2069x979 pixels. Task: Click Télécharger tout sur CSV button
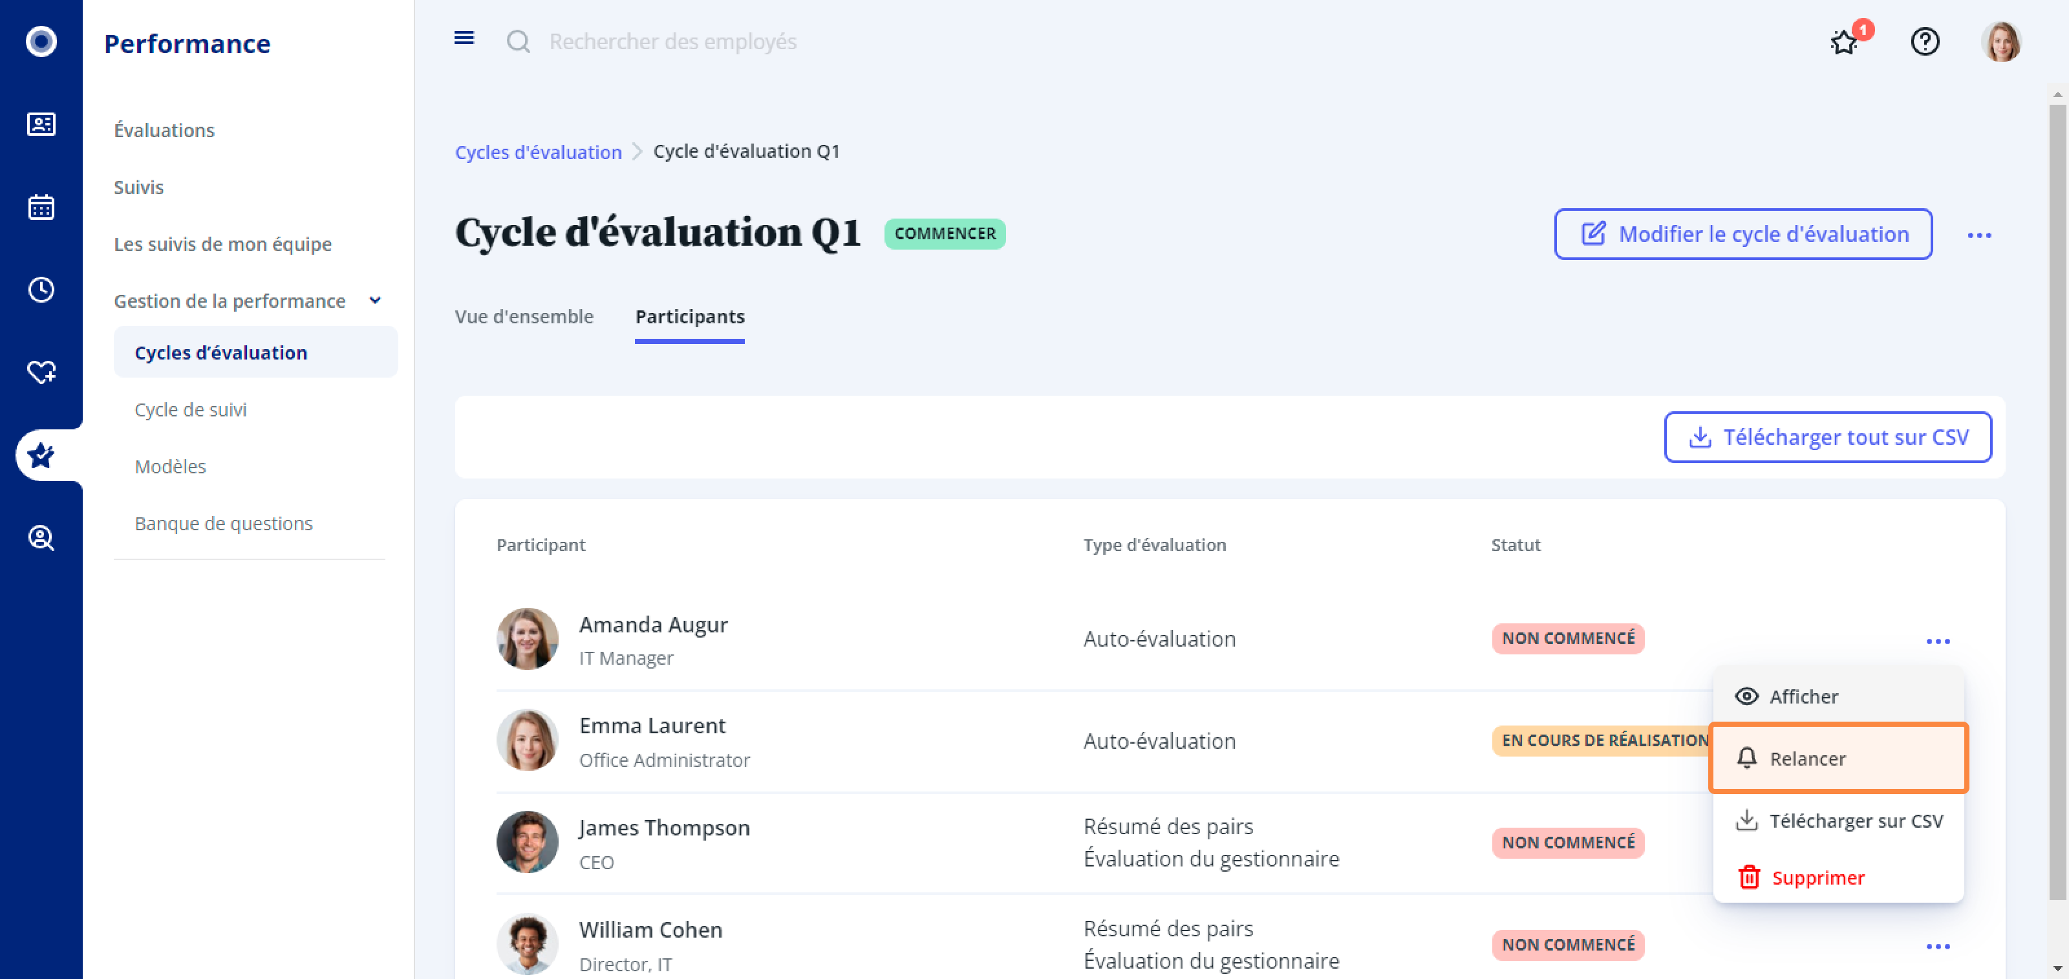coord(1827,437)
